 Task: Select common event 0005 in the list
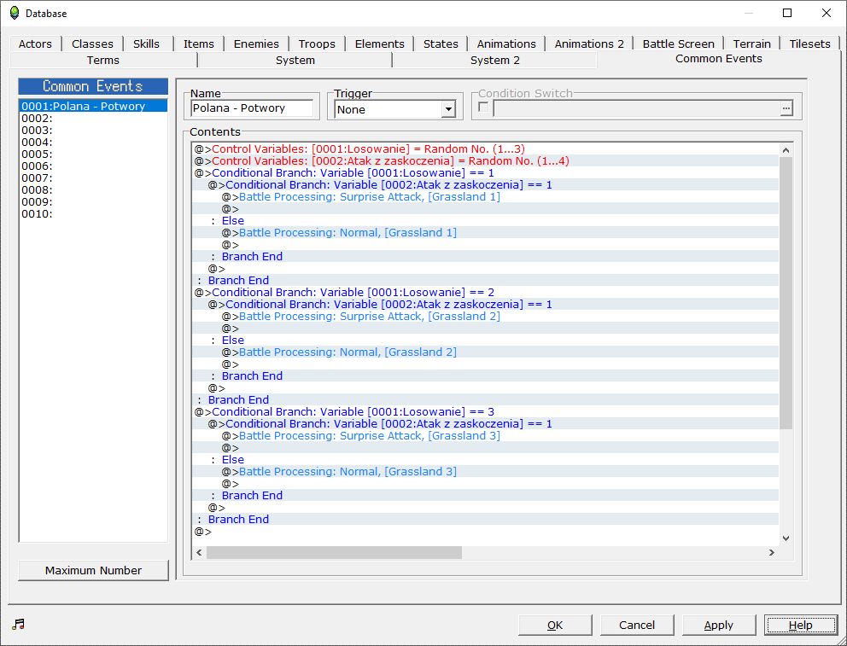coord(93,154)
